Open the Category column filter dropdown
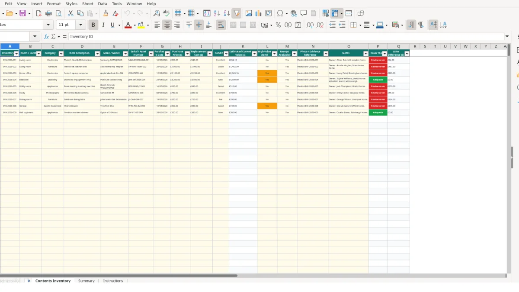Screen dimensions: 519x292 pyautogui.click(x=61, y=54)
